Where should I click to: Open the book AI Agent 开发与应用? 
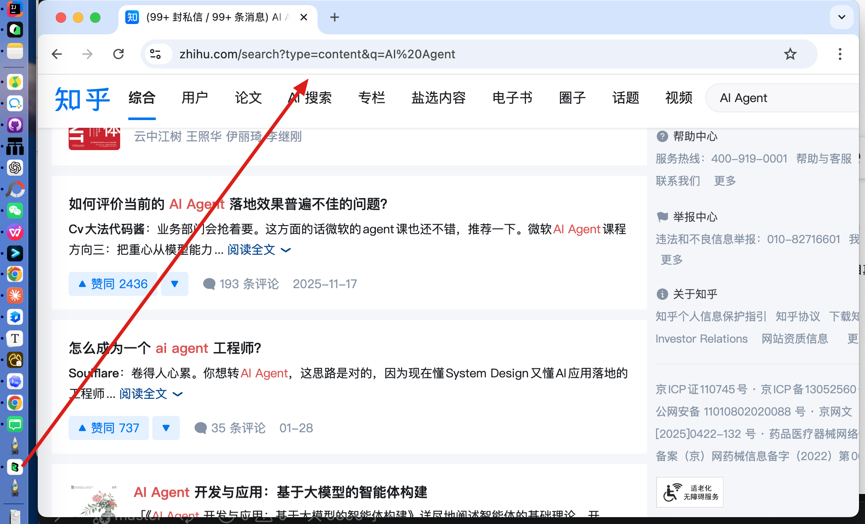(281, 492)
